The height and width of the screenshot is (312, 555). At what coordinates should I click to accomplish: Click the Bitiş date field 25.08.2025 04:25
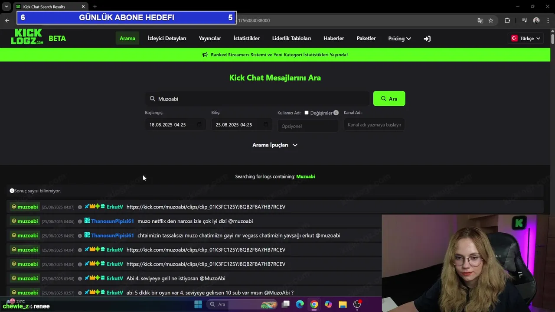242,125
